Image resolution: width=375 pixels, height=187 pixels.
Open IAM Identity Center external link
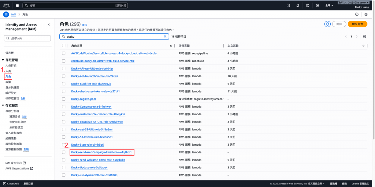tap(15, 163)
